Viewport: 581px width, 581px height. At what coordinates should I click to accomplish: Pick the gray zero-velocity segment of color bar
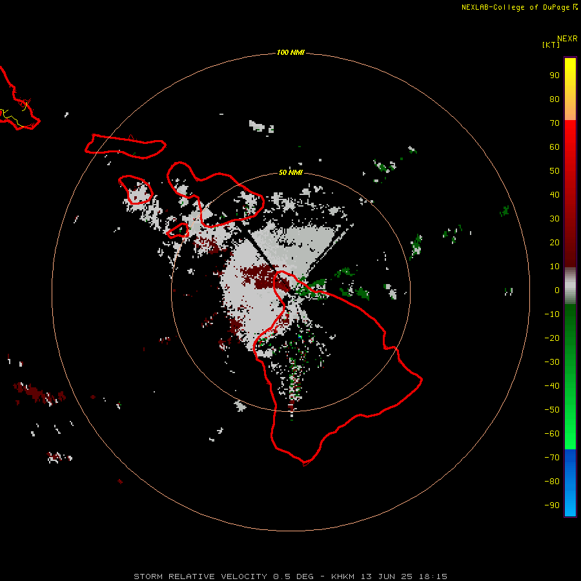(x=570, y=286)
